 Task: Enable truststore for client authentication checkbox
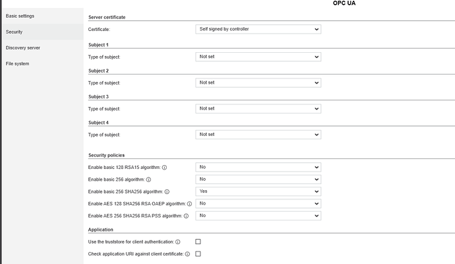[x=198, y=242]
